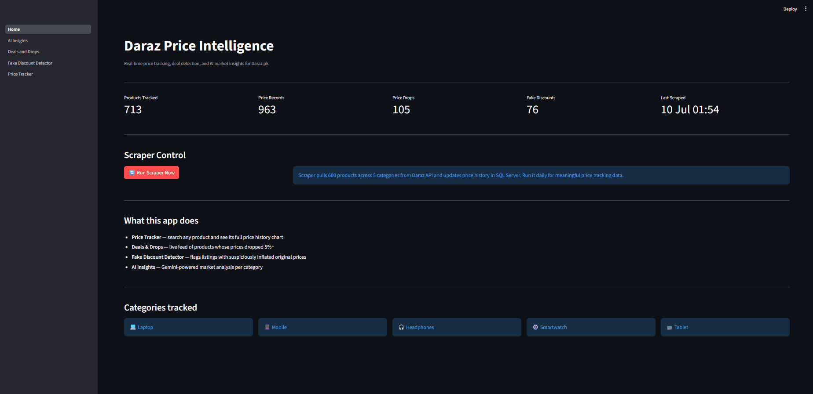Click the refresh icon on Run Scraper button
Viewport: 813px width, 394px height.
click(x=132, y=173)
